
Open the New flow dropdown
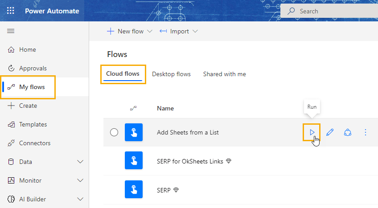pos(130,31)
